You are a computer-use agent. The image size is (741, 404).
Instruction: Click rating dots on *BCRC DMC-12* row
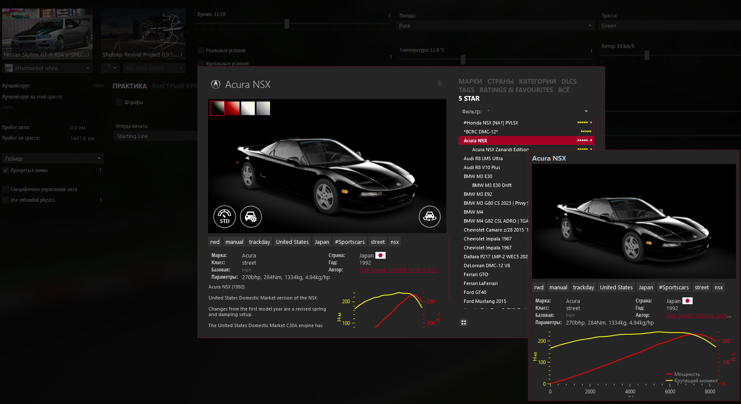click(586, 131)
